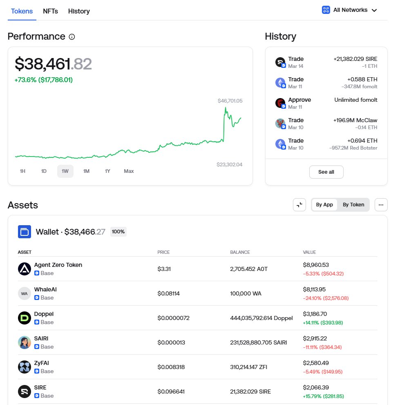This screenshot has height=405, width=393.
Task: Open the WhaleAI asset name
Action: click(45, 289)
